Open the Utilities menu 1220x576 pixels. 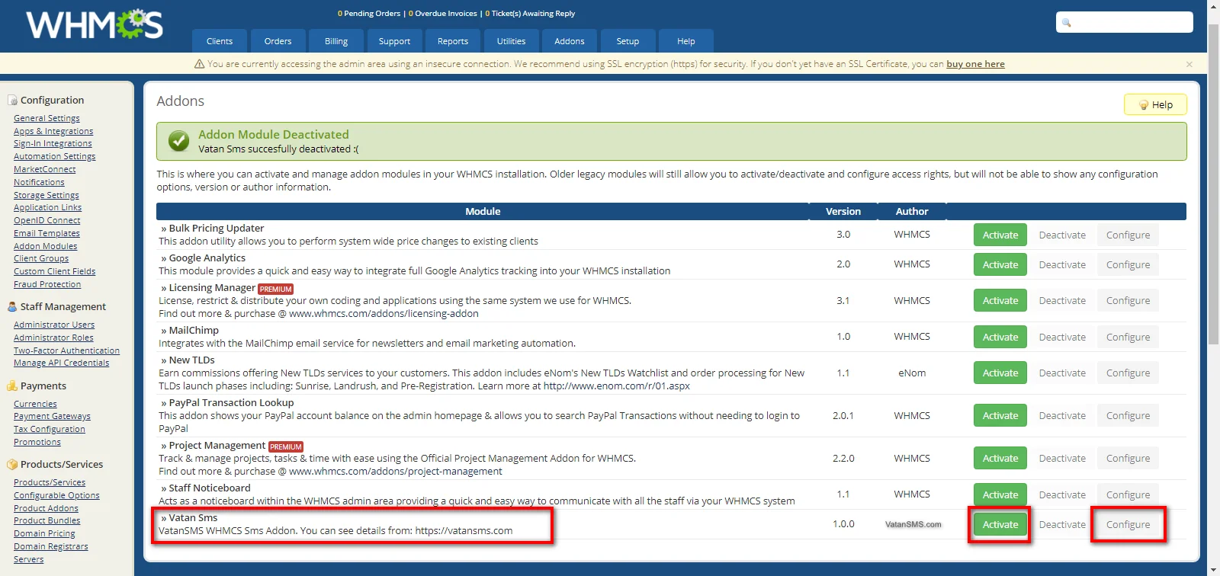tap(511, 41)
